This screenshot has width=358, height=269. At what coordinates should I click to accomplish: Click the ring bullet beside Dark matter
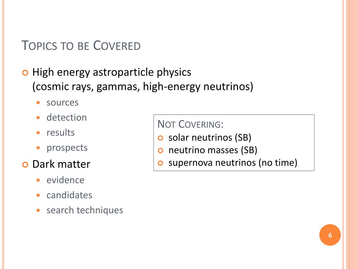(x=25, y=165)
